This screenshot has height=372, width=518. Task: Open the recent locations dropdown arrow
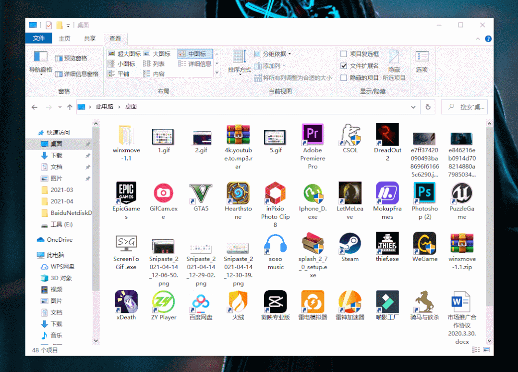pos(60,107)
